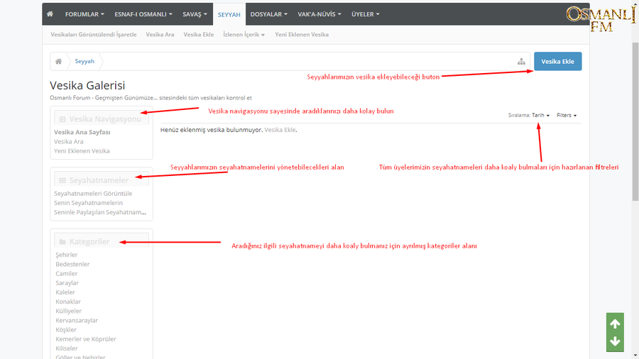Click the green scroll up arrow
The image size is (639, 359).
coord(615,324)
